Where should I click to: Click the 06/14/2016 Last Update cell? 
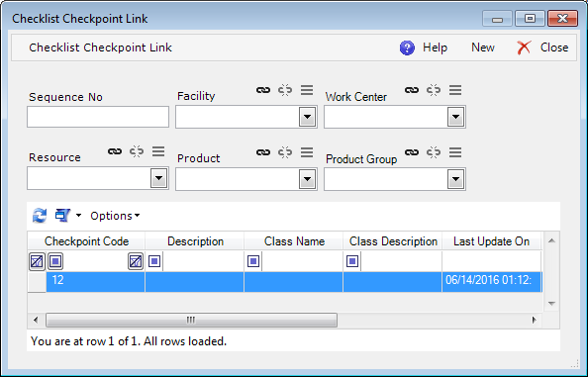click(x=492, y=282)
